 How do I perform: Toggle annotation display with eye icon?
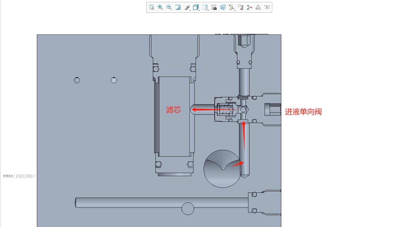point(240,7)
